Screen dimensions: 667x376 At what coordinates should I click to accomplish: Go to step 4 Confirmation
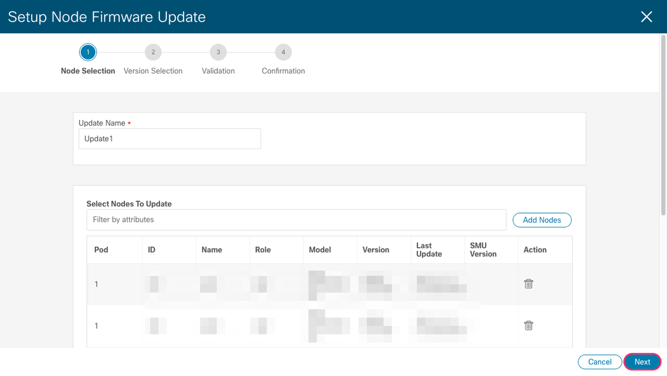pos(283,52)
